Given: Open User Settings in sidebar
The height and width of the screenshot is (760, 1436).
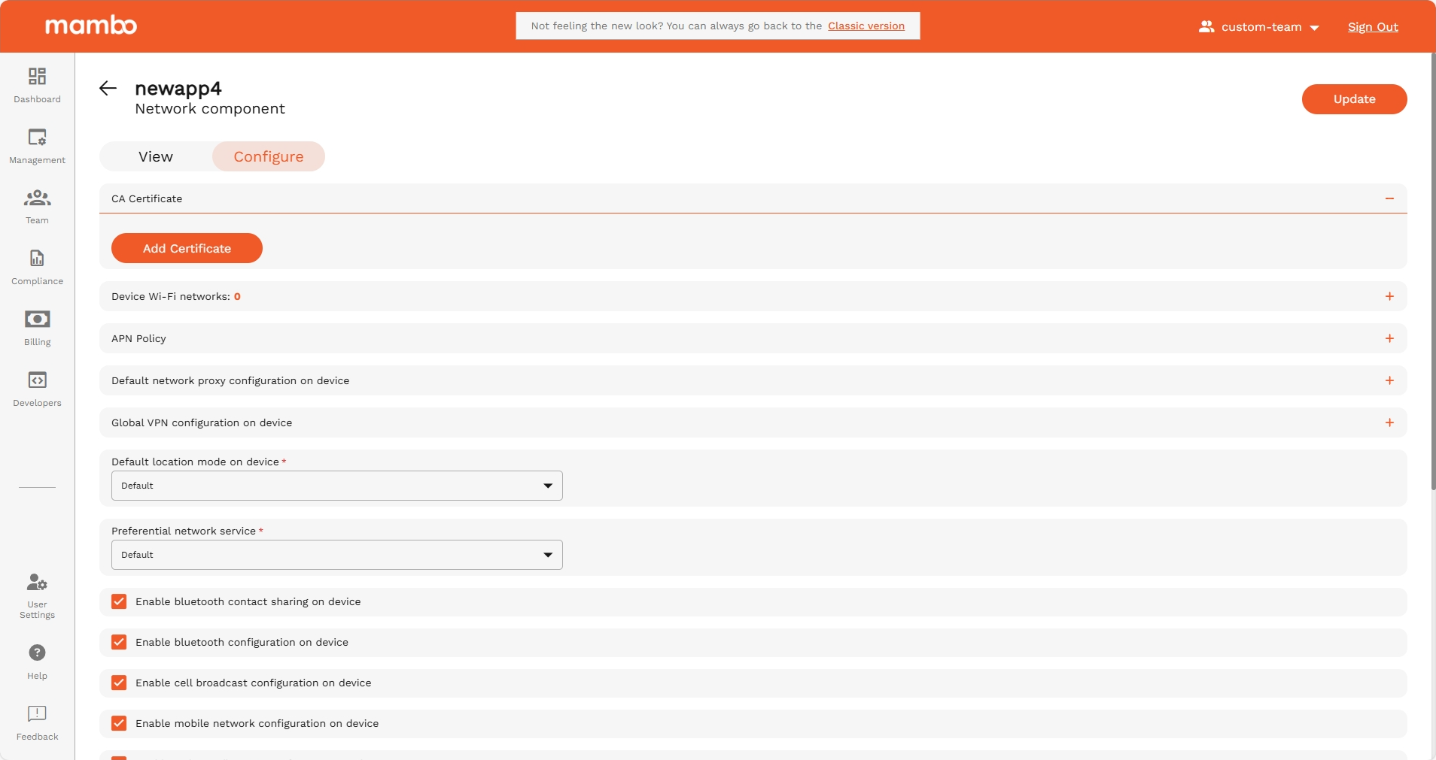Looking at the screenshot, I should click(x=37, y=583).
